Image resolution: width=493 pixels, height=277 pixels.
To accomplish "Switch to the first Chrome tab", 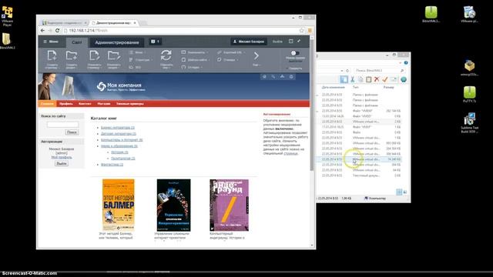I will pyautogui.click(x=64, y=23).
